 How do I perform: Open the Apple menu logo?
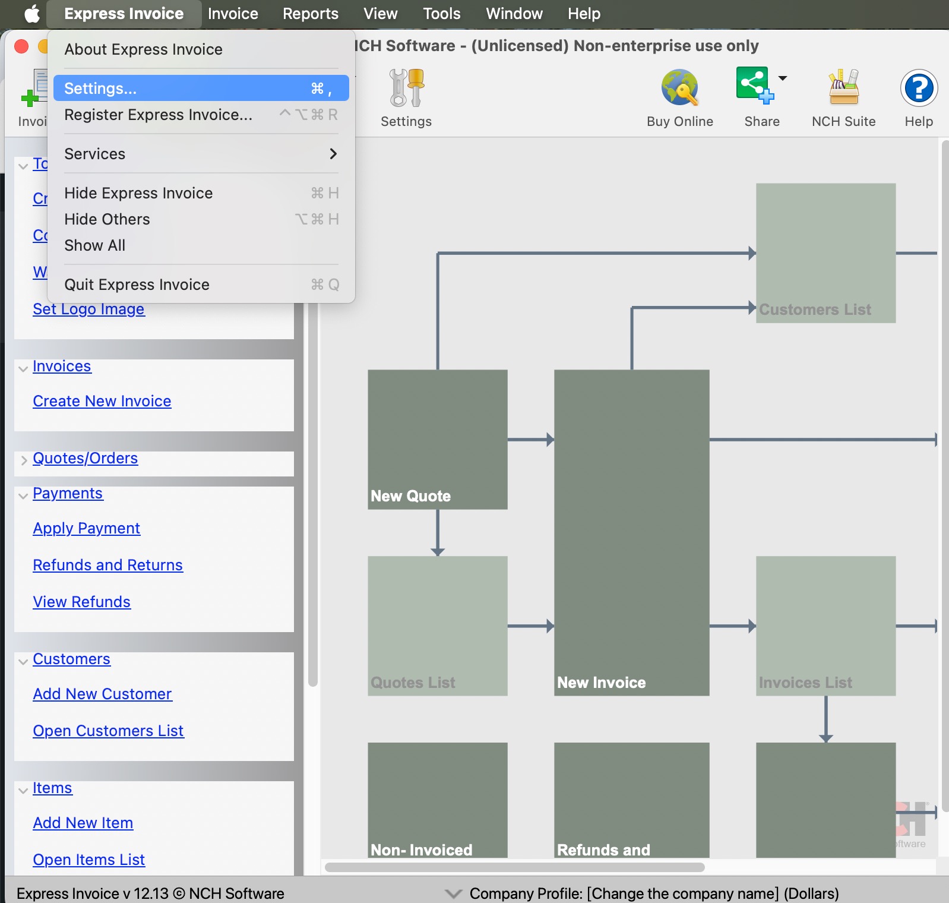coord(32,14)
